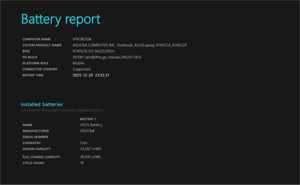
Task: Select the ASUSTeK system product name text
Action: (x=129, y=45)
